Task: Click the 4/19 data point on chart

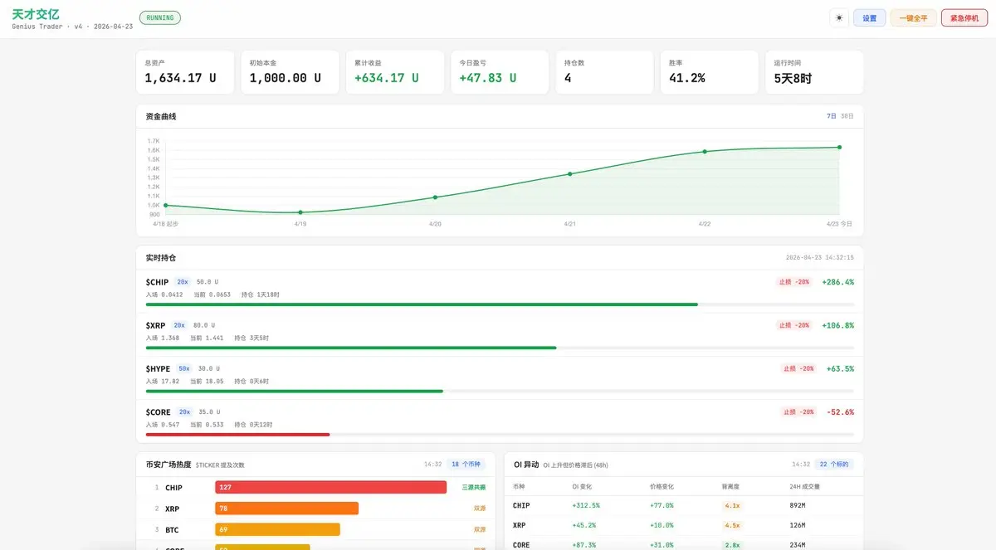Action: (x=300, y=212)
